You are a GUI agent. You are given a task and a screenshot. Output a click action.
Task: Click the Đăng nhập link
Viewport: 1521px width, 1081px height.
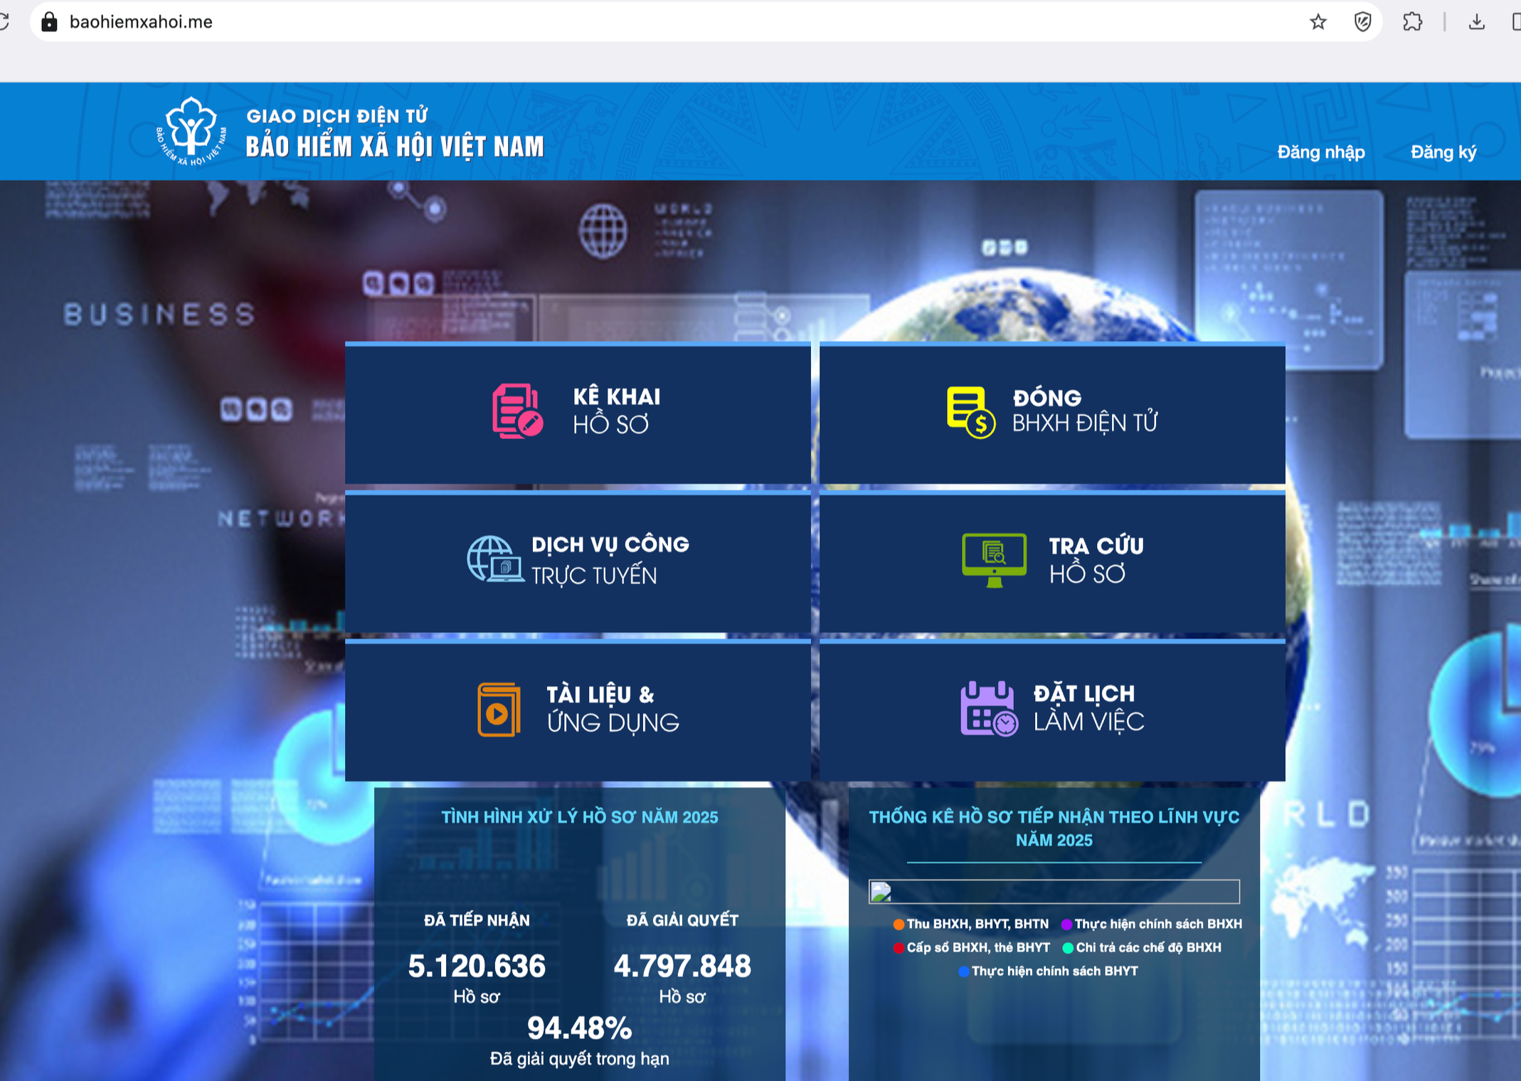click(x=1320, y=152)
